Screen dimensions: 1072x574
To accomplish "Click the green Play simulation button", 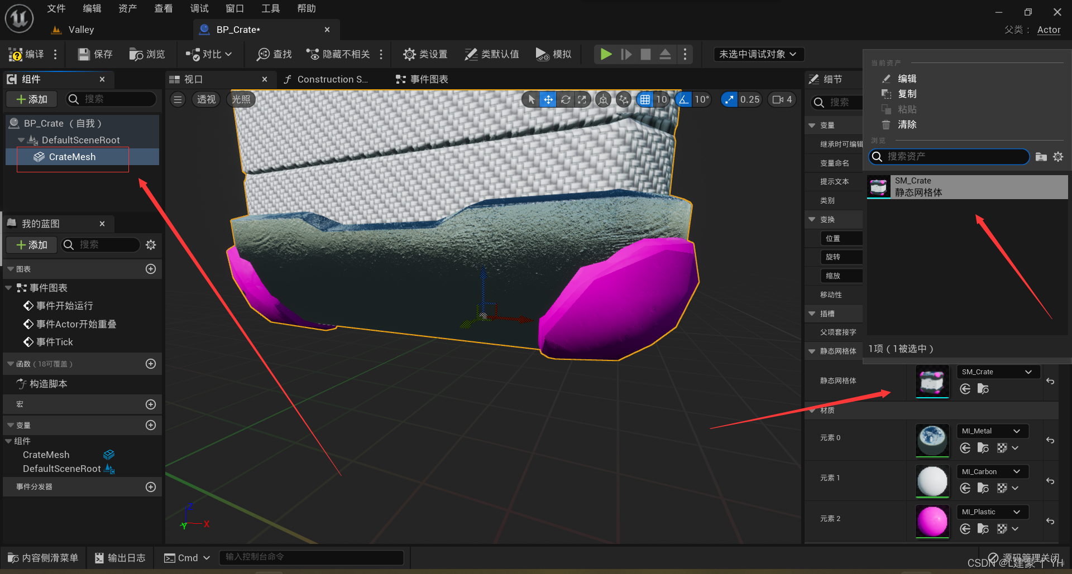I will point(606,54).
